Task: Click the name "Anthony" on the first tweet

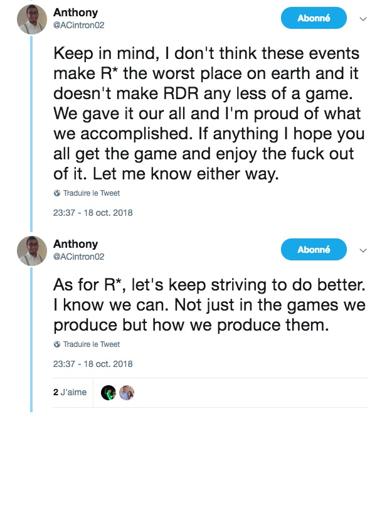Action: [x=75, y=13]
